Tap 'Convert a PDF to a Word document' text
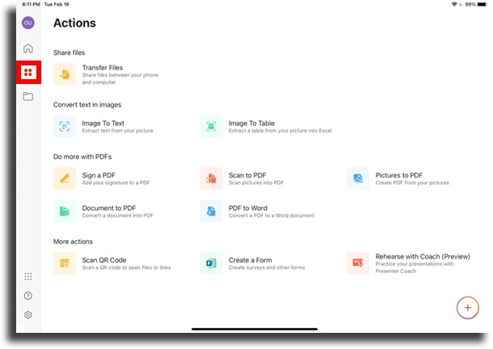 coord(272,216)
